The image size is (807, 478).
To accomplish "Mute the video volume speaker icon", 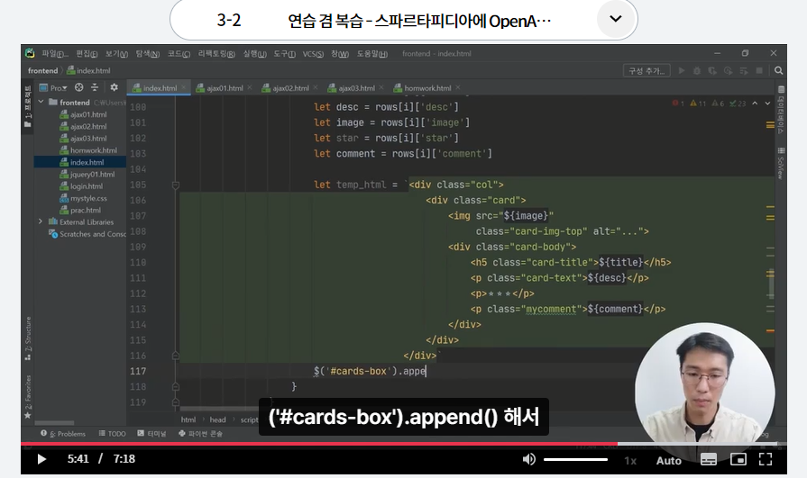I will [x=528, y=459].
